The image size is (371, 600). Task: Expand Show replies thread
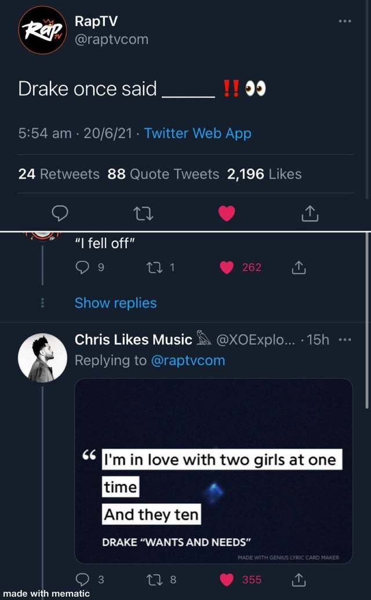click(x=115, y=303)
